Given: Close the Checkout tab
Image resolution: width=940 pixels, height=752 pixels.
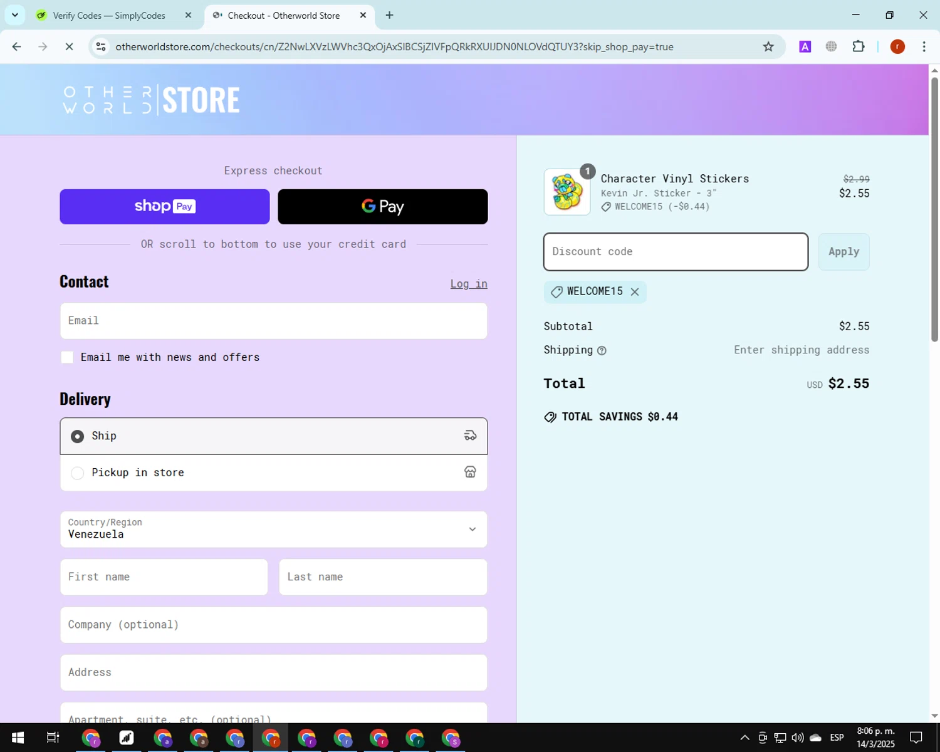Looking at the screenshot, I should click(363, 15).
